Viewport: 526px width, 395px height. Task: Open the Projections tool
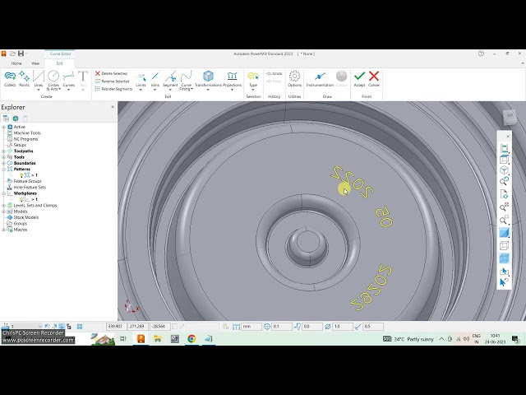click(x=232, y=80)
